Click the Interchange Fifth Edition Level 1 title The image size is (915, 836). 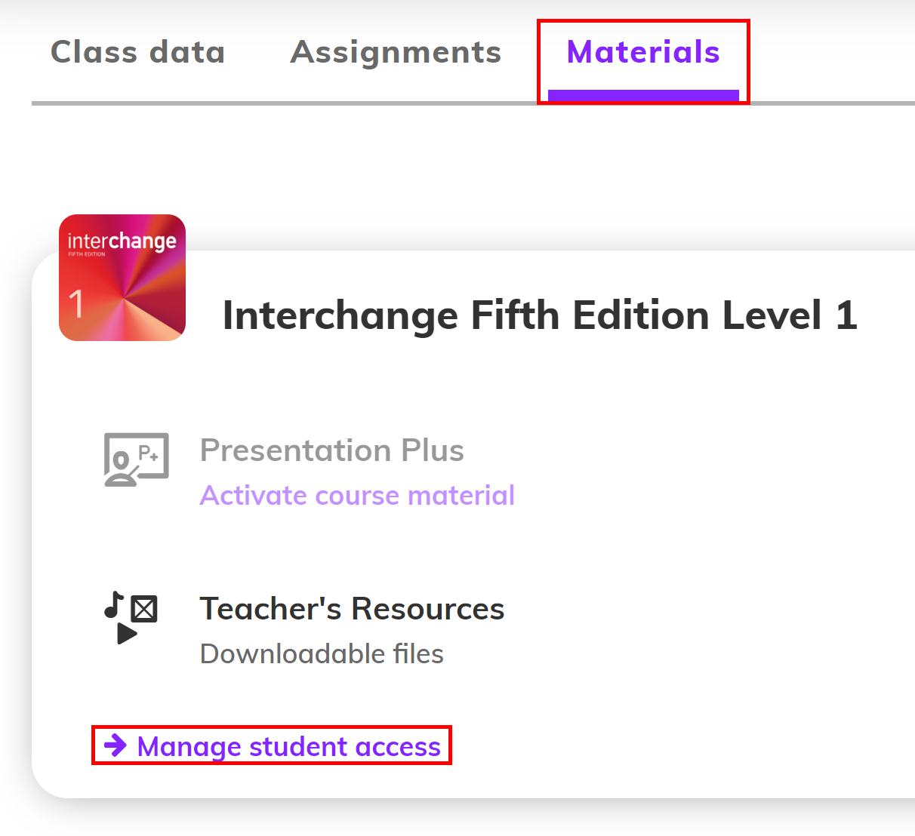click(x=540, y=315)
